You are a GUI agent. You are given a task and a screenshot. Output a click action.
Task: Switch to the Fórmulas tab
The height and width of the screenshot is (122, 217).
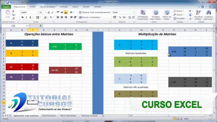64,7
